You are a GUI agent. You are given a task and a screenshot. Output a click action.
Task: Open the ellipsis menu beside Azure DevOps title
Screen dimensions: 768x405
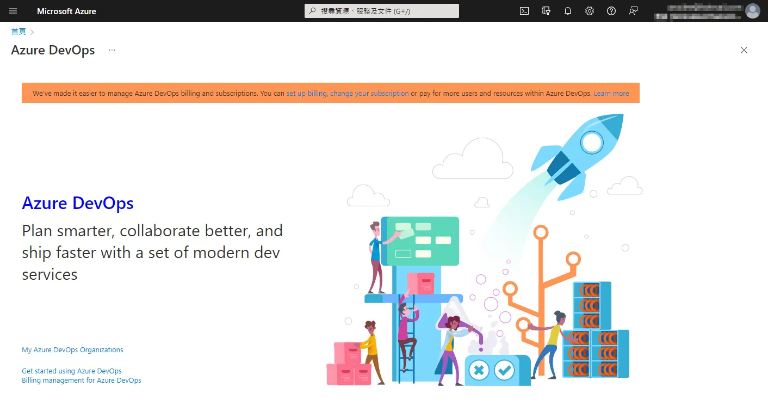pyautogui.click(x=112, y=50)
